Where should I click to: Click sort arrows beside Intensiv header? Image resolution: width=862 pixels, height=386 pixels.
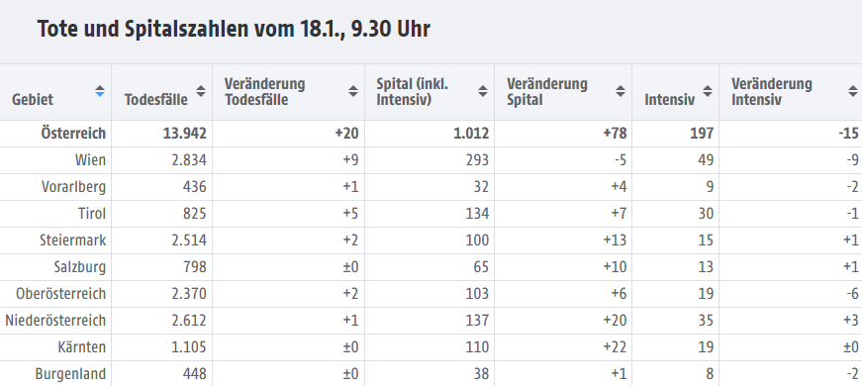[708, 91]
